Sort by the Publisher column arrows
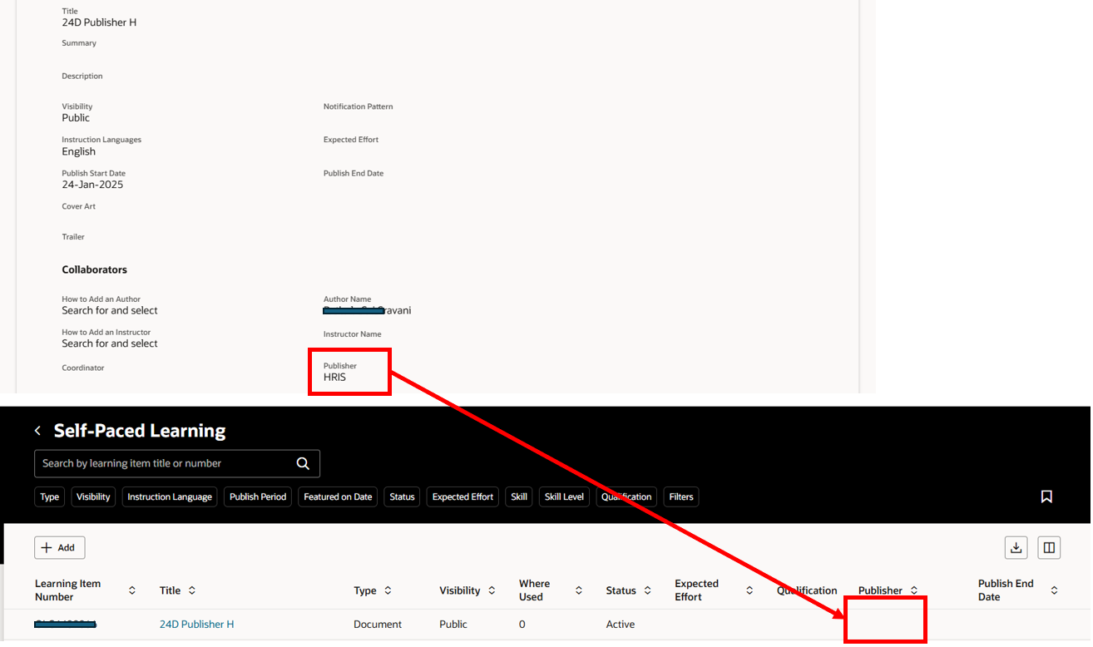This screenshot has height=647, width=1093. 914,590
